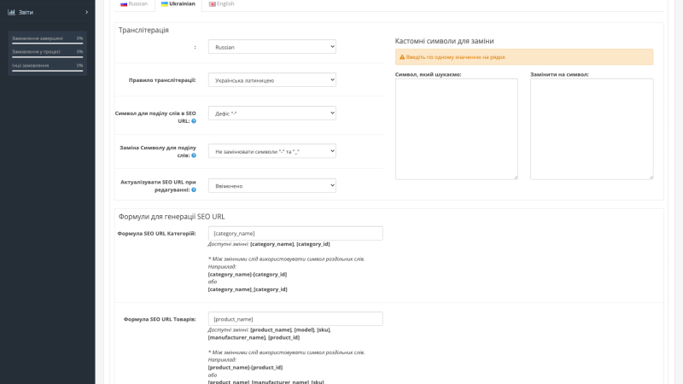Click the Замовлення у процесі progress bar
The image size is (683, 384).
click(x=48, y=56)
